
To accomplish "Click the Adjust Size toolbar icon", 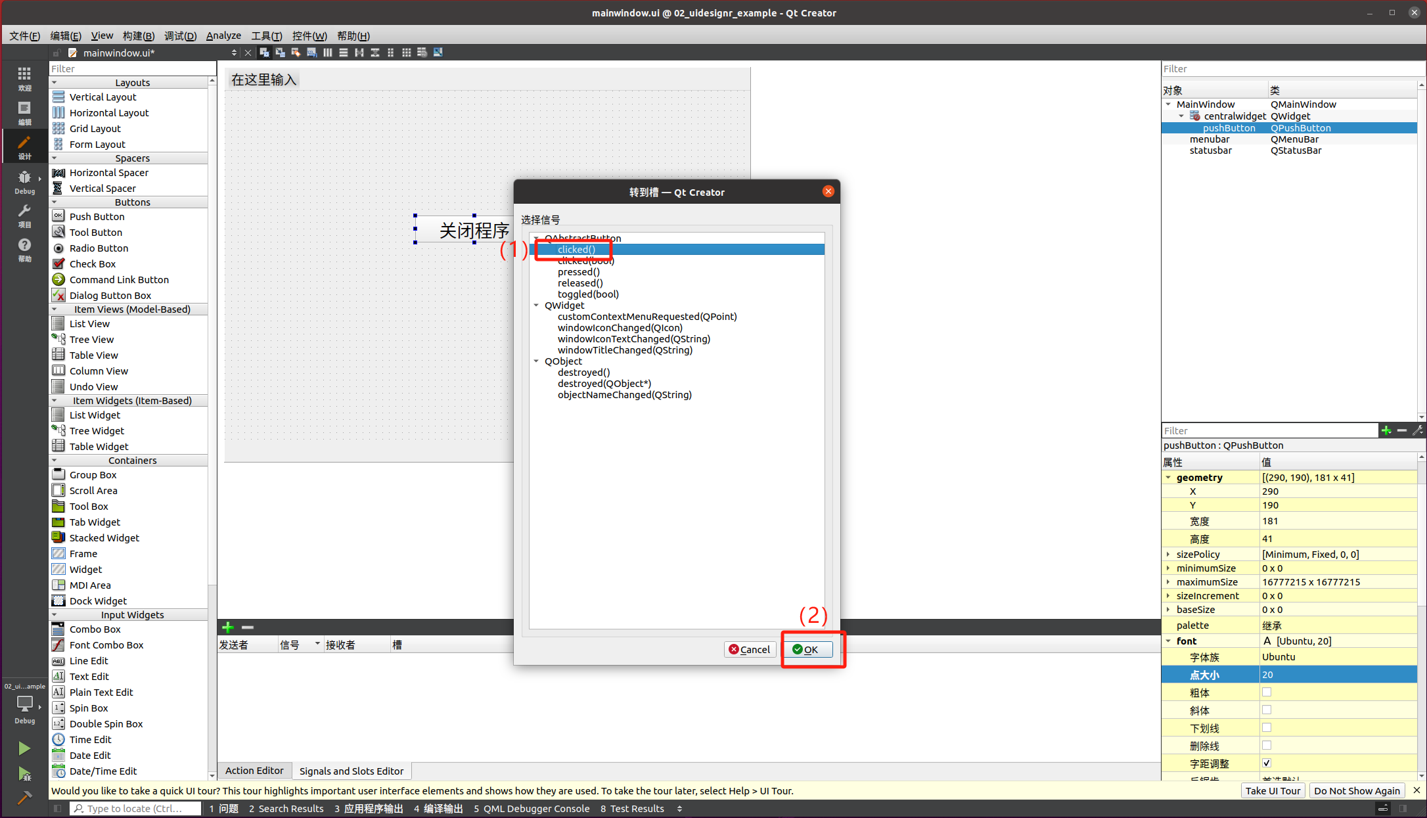I will [438, 53].
